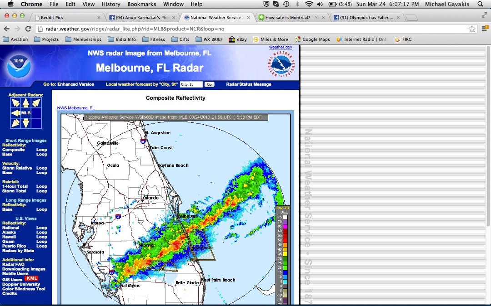Open the FIRC bookmark

403,39
